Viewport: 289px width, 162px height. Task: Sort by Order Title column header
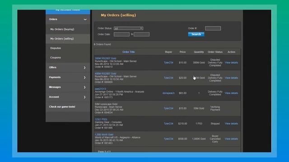click(128, 52)
